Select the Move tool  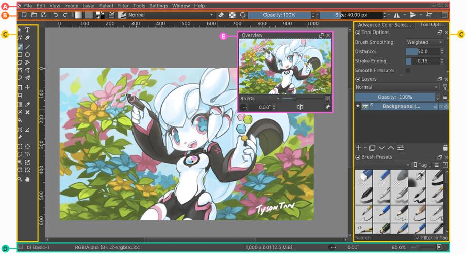27,87
